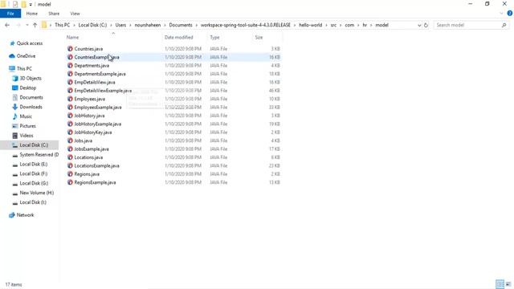514x289 pixels.
Task: Sort by the Name column header
Action: (73, 38)
